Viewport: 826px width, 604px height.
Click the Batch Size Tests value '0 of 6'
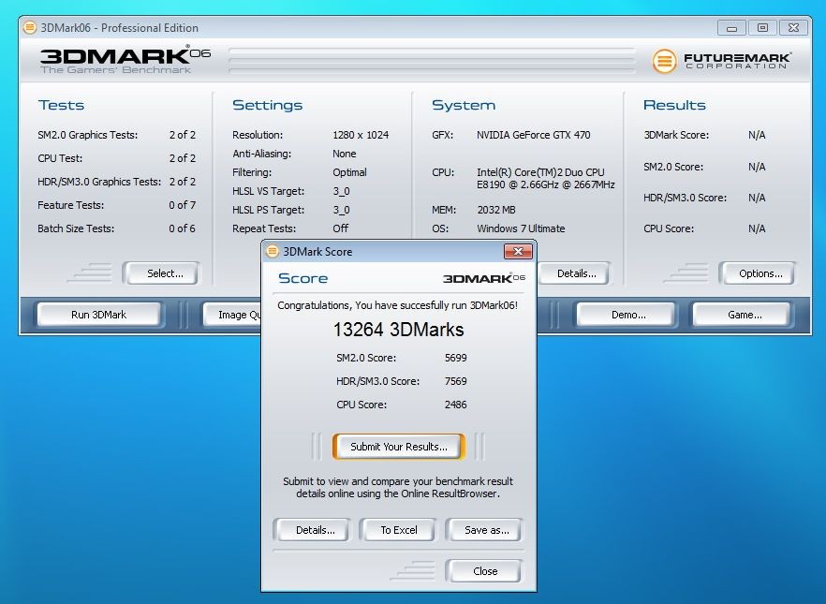pyautogui.click(x=182, y=228)
